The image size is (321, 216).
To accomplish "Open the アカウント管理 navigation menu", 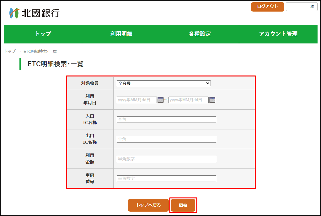I will point(278,34).
